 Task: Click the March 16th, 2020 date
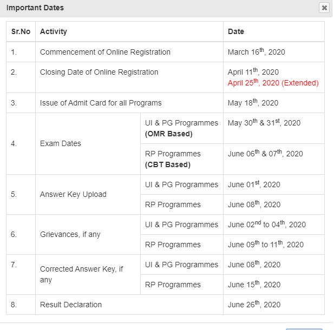[x=256, y=52]
